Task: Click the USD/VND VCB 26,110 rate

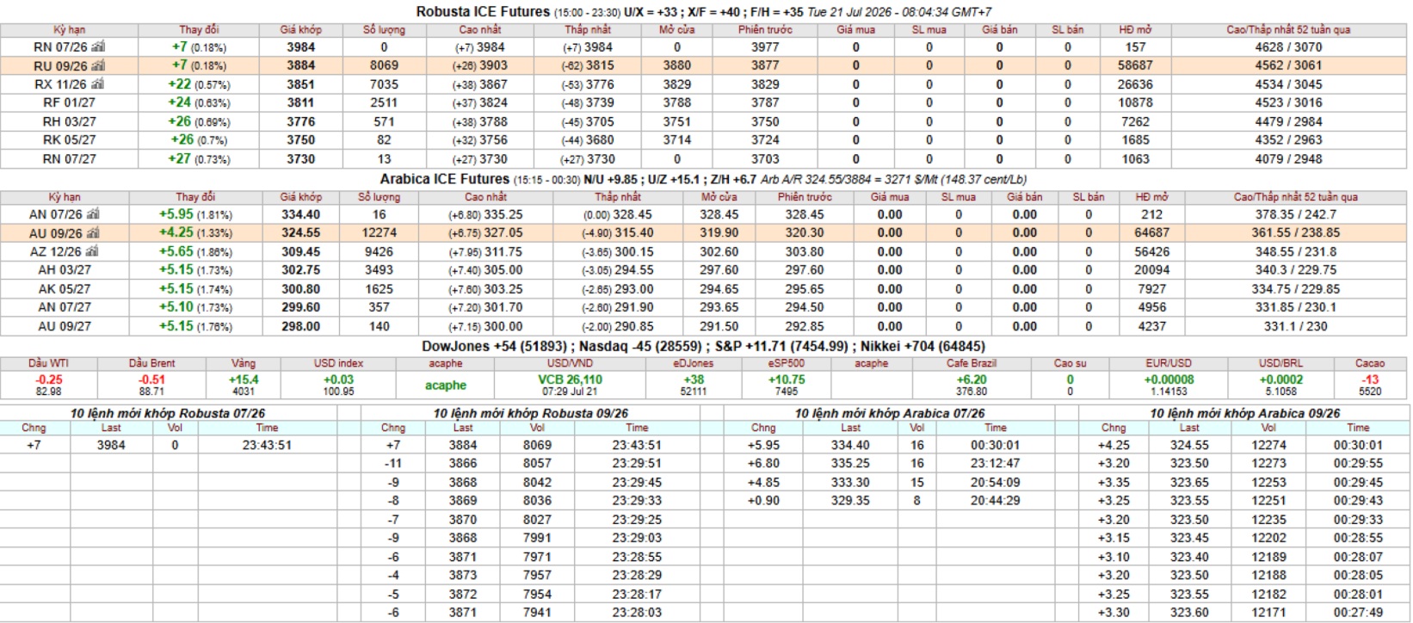Action: 571,379
